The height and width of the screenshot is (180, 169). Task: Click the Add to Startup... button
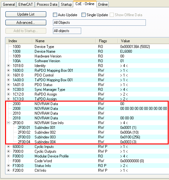tap(26, 31)
